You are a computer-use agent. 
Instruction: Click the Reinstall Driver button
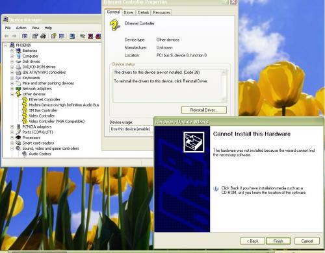204,110
